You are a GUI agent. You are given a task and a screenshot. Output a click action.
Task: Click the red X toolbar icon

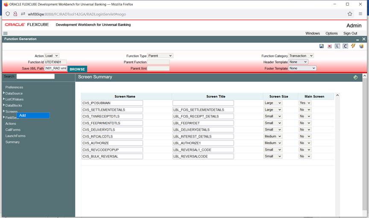[329, 46]
